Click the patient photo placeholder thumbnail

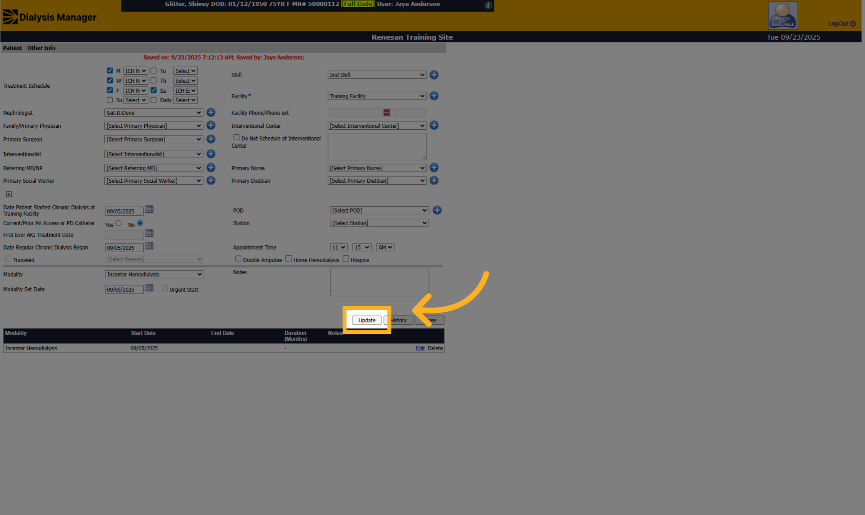783,15
